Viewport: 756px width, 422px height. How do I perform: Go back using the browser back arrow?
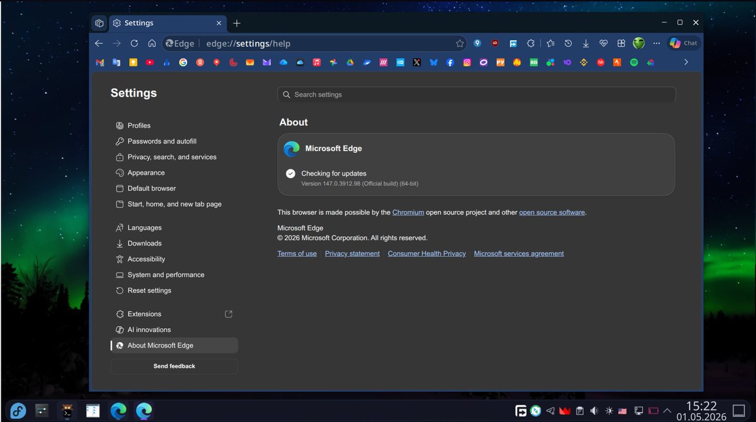[x=98, y=43]
